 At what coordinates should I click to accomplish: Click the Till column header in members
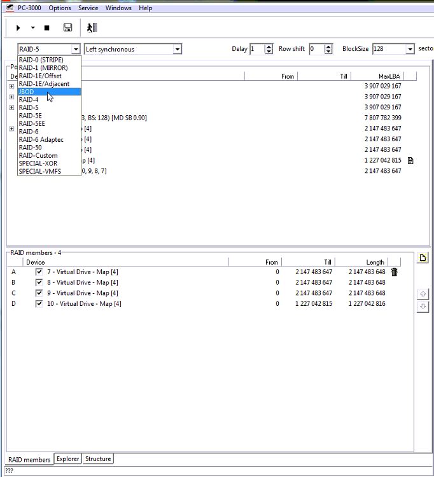point(309,262)
